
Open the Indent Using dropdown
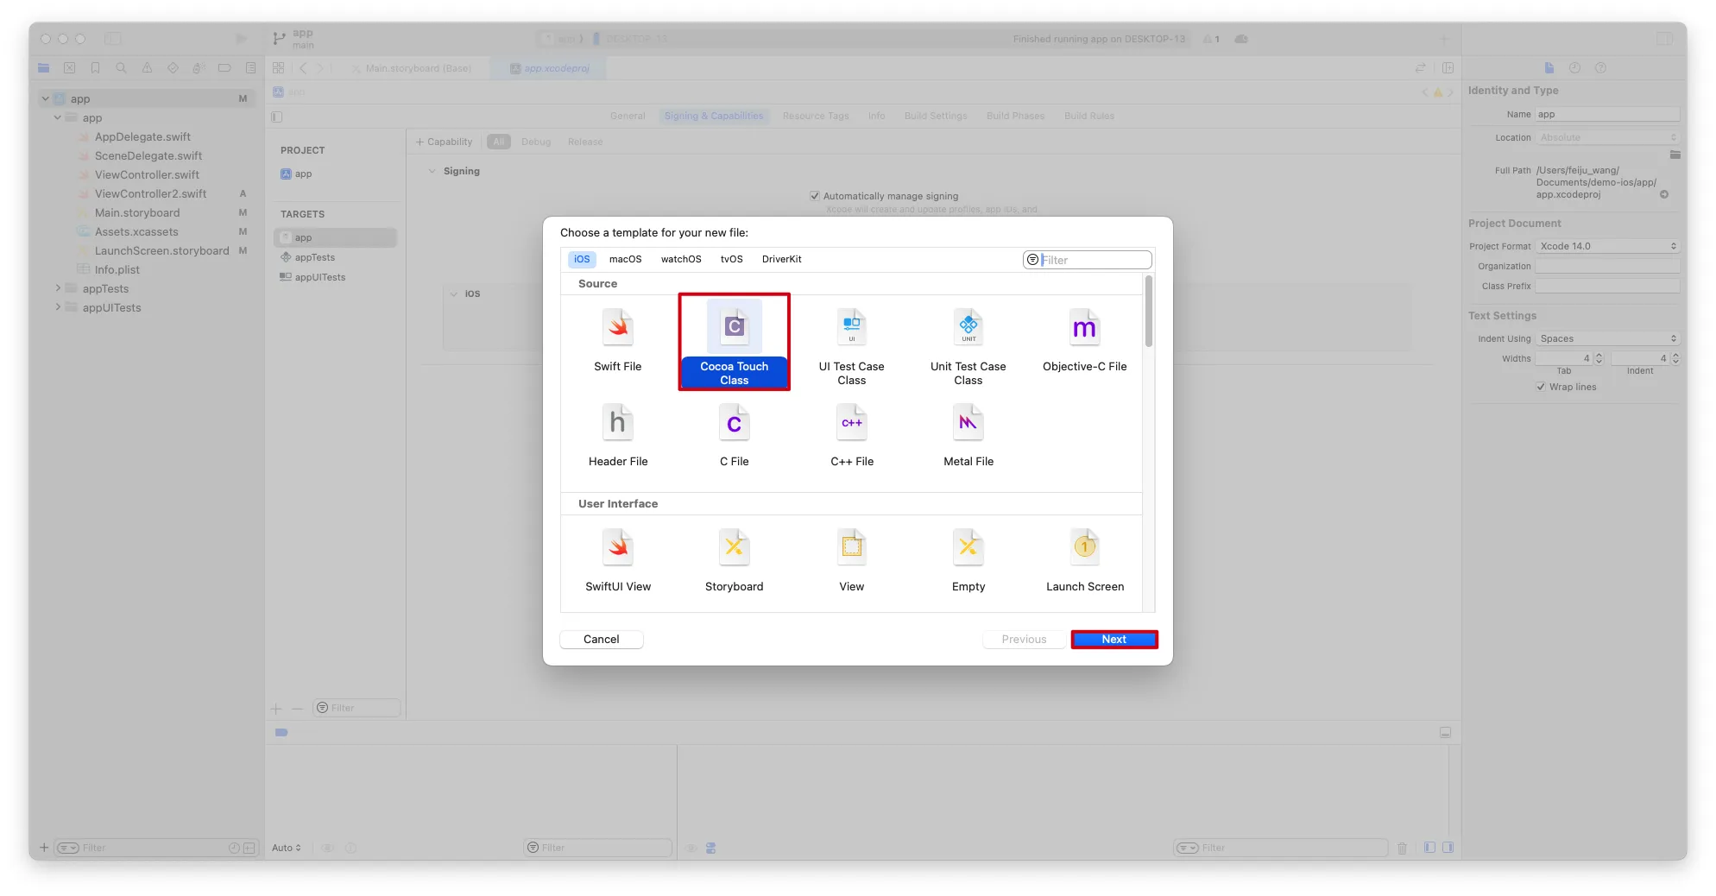click(1607, 338)
